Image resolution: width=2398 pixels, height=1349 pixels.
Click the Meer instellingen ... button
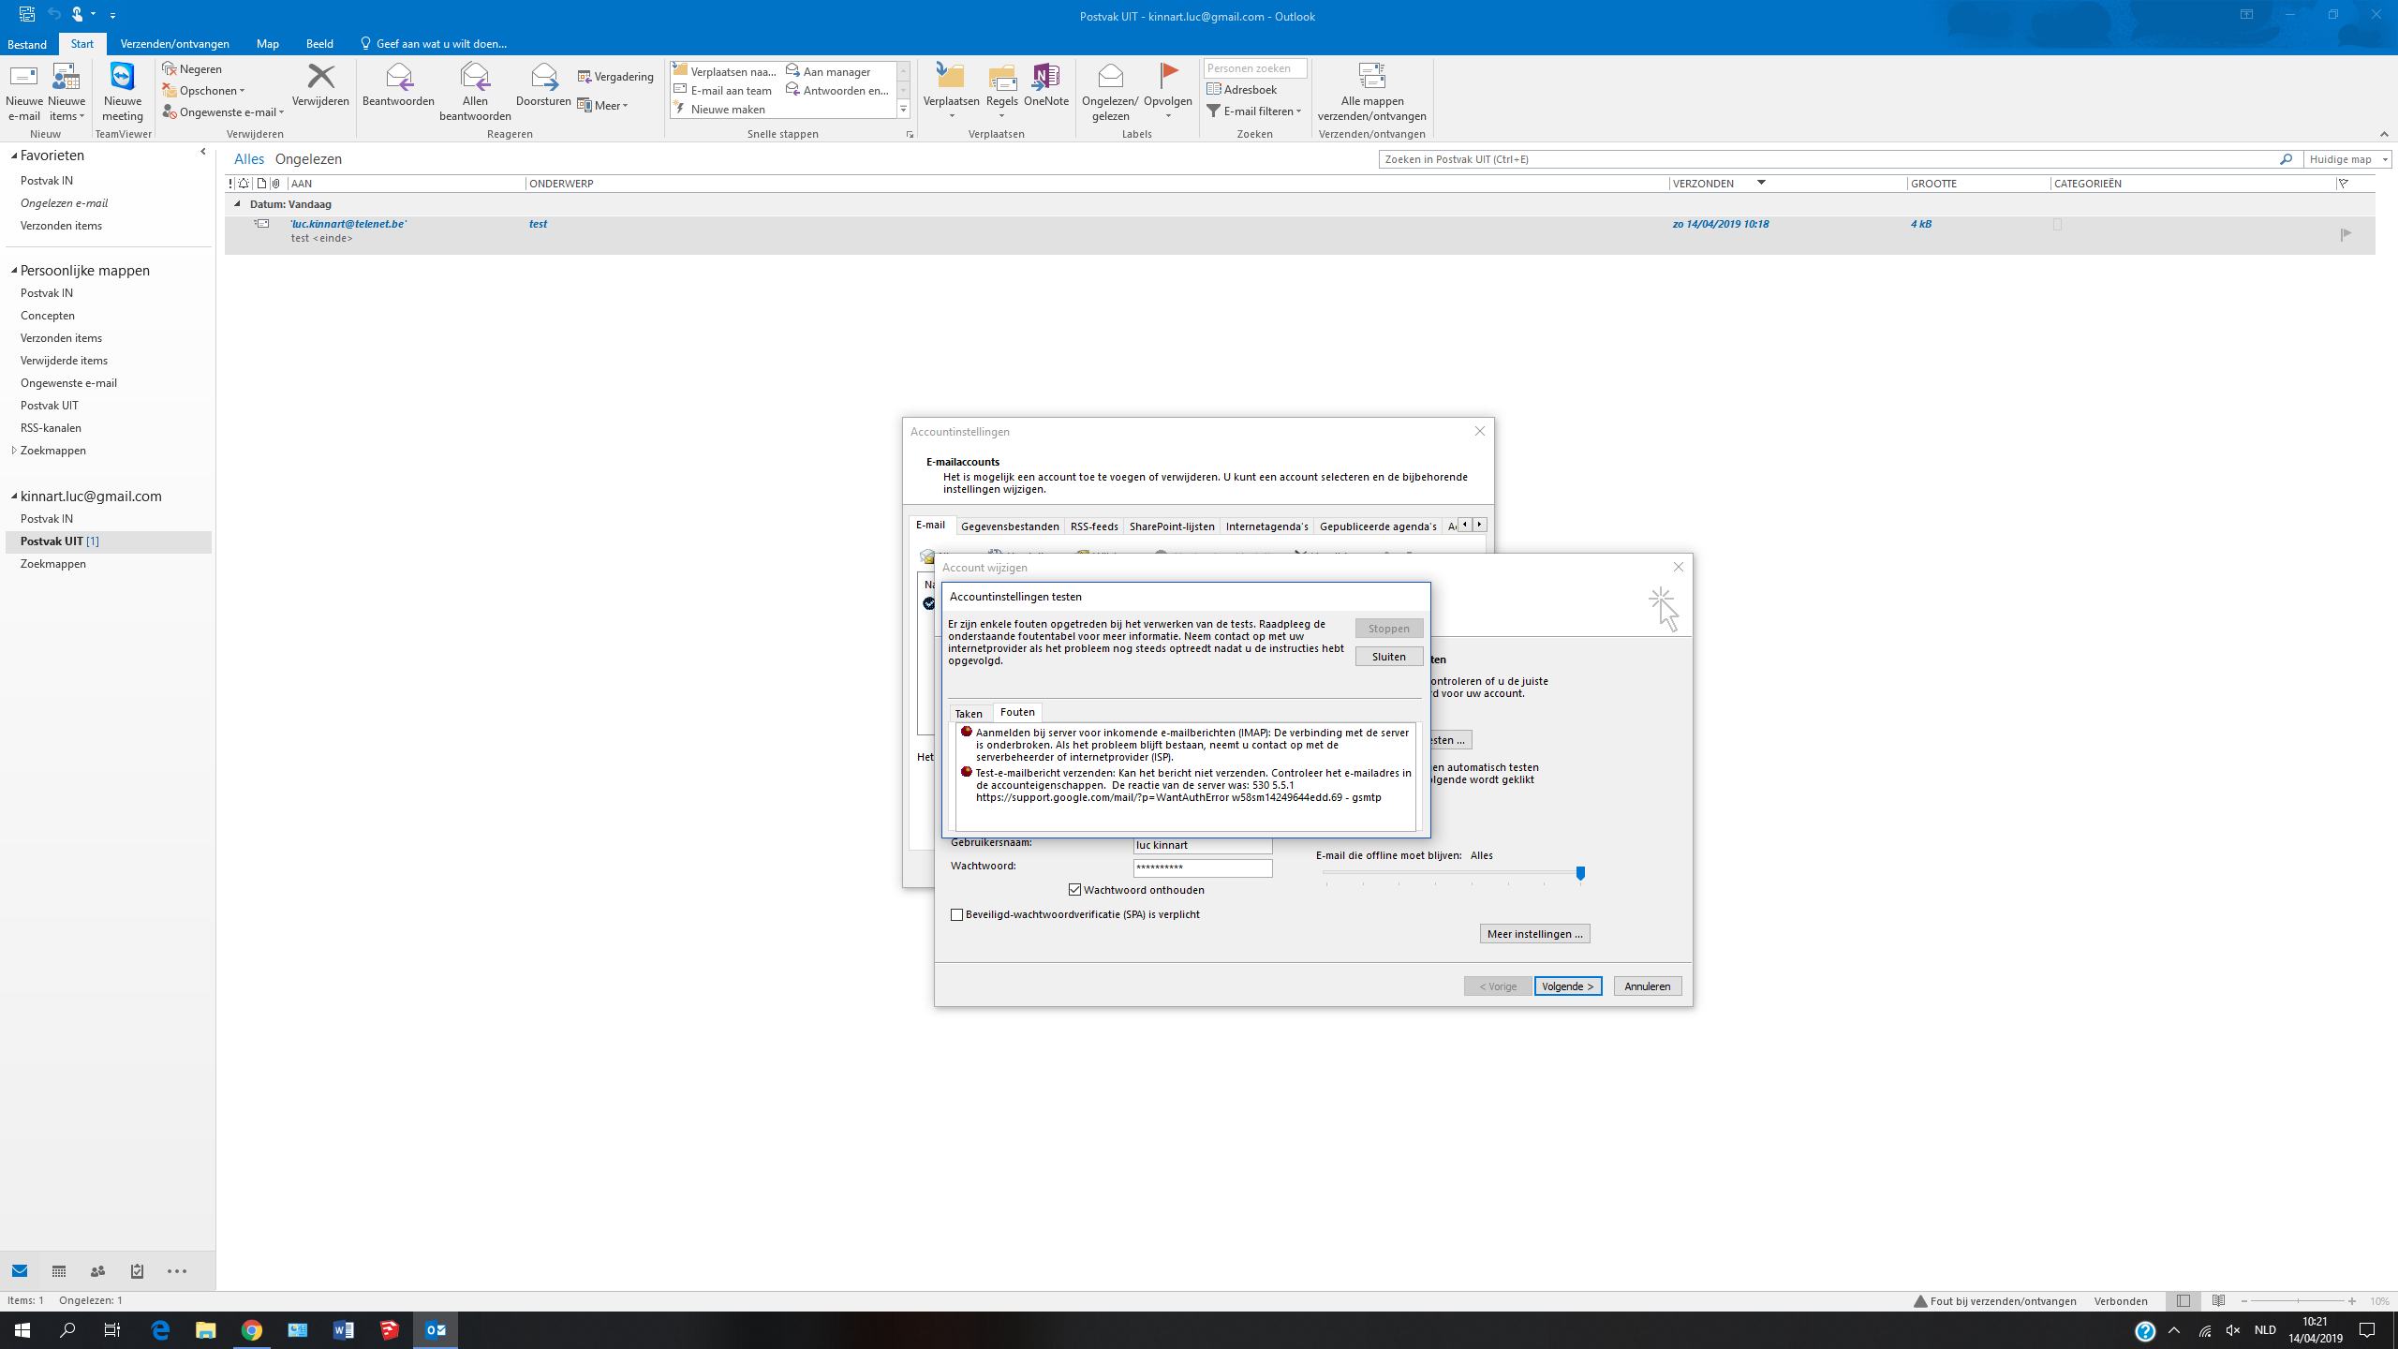pos(1534,934)
